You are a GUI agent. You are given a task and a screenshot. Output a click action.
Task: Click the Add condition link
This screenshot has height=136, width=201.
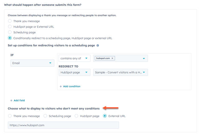(x=72, y=86)
